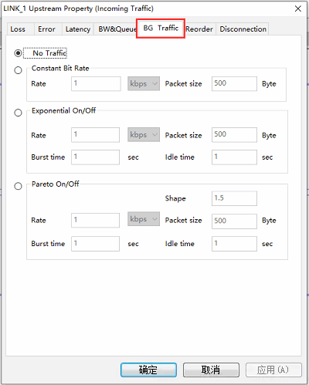Close the LINK_1 Upstream Property dialog
The height and width of the screenshot is (385, 309).
tap(298, 8)
